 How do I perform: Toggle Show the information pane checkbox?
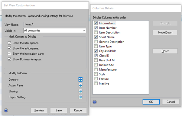tap(9, 54)
